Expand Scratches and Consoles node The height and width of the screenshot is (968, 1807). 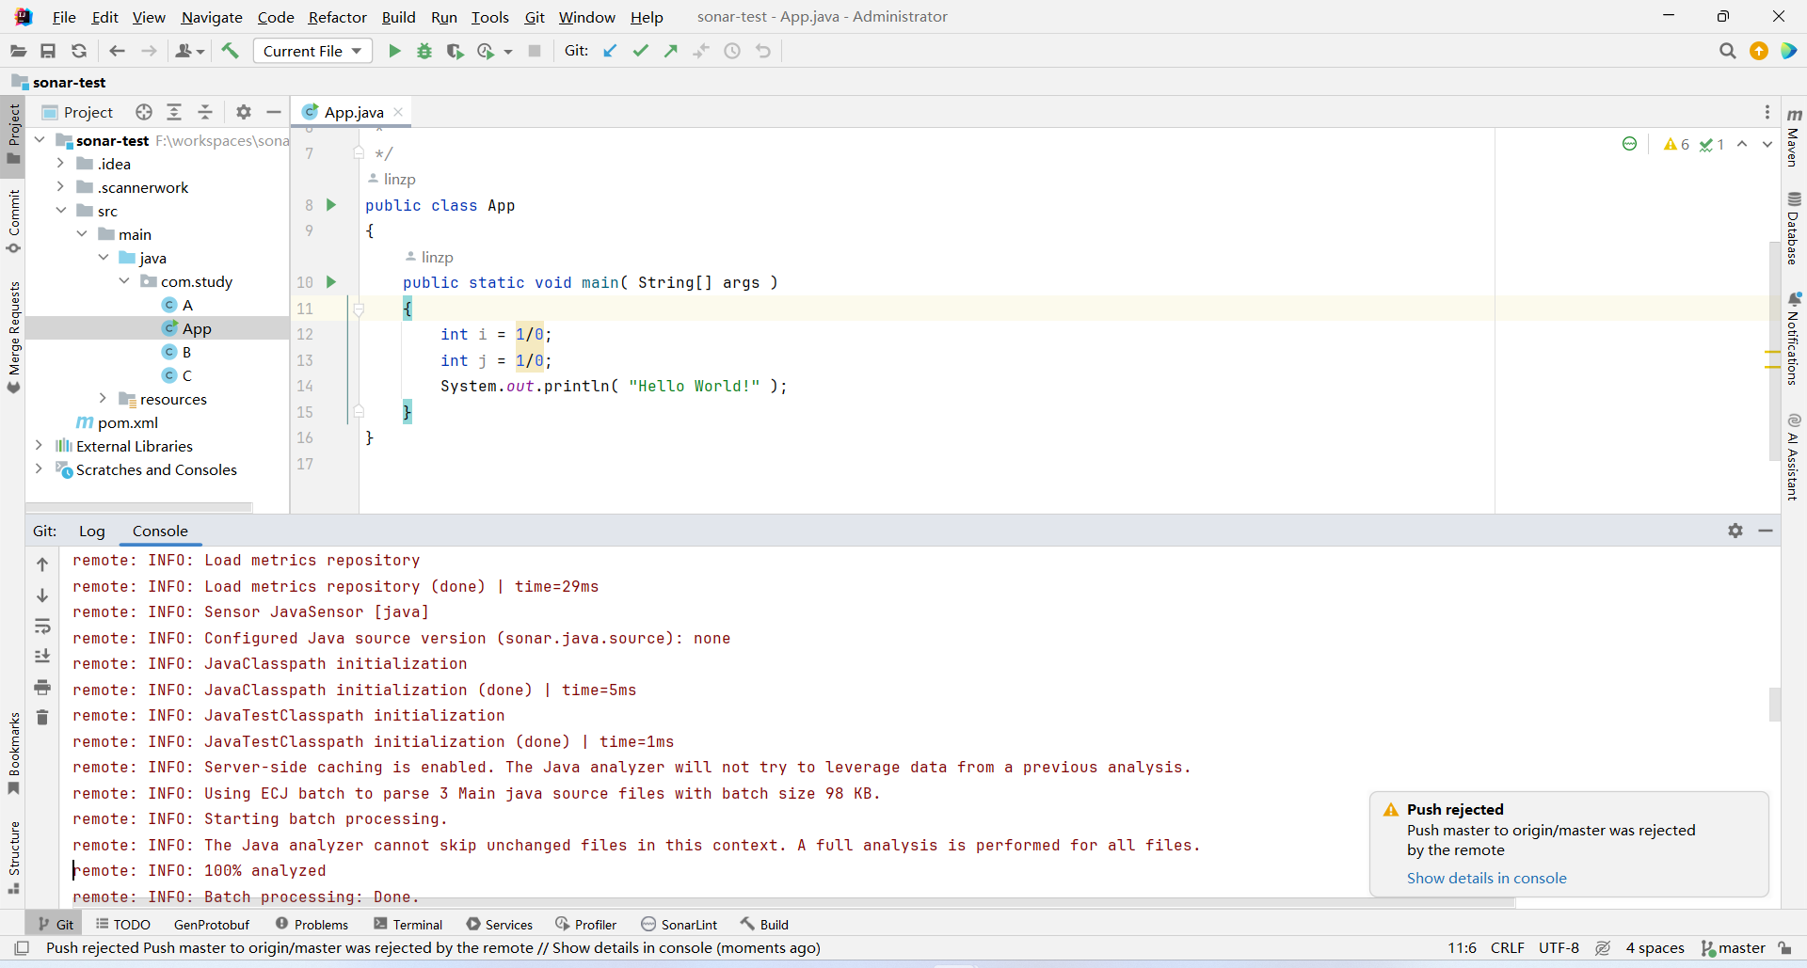coord(39,469)
